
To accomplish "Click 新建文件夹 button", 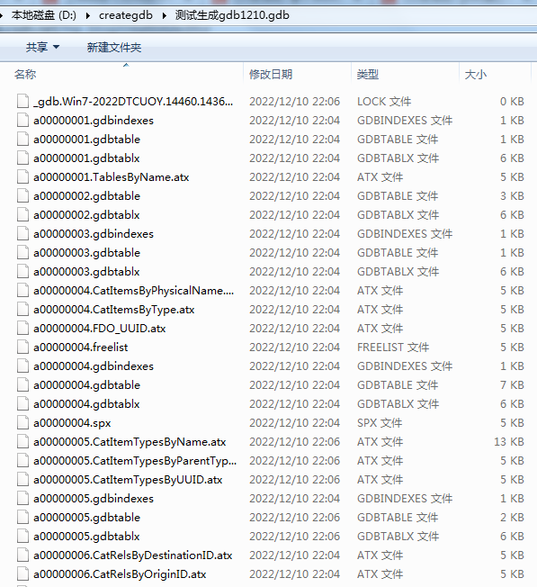I will click(x=114, y=47).
